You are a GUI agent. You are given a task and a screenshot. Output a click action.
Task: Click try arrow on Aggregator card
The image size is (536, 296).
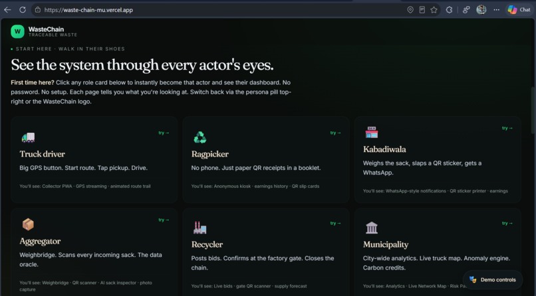pyautogui.click(x=164, y=220)
